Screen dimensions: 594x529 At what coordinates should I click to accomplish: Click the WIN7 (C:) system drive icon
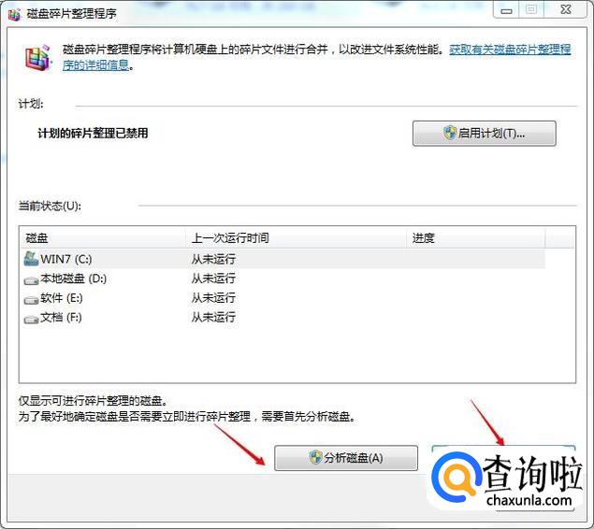coord(31,259)
